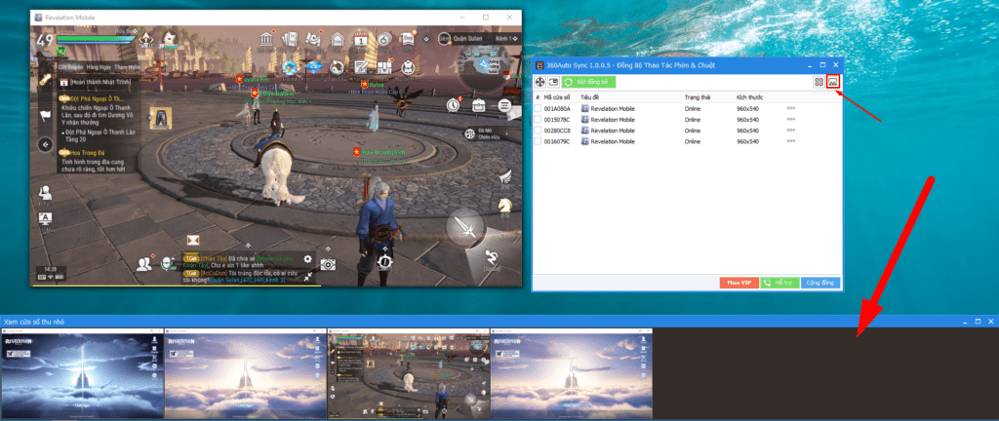Click the wing flight icon in game
Screen dimensions: 999x421
pos(504,176)
